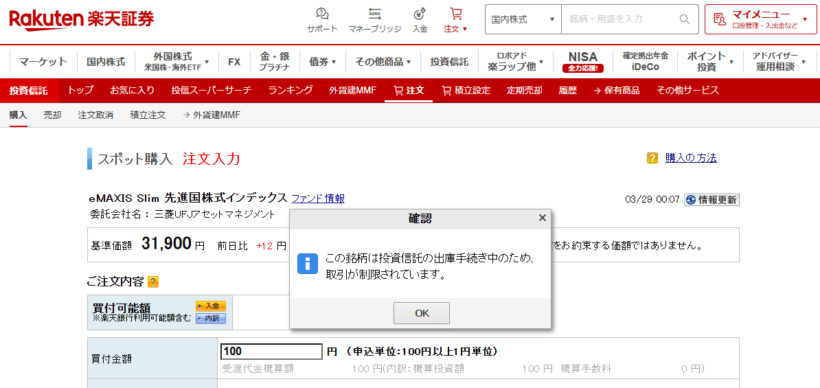The image size is (820, 388).
Task: Open the 積立設定 tab
Action: tap(466, 91)
